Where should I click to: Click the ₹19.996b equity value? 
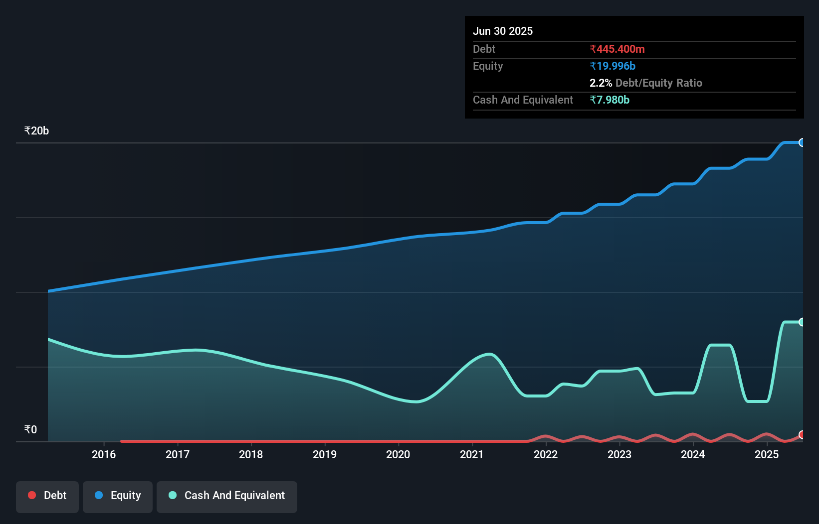613,66
